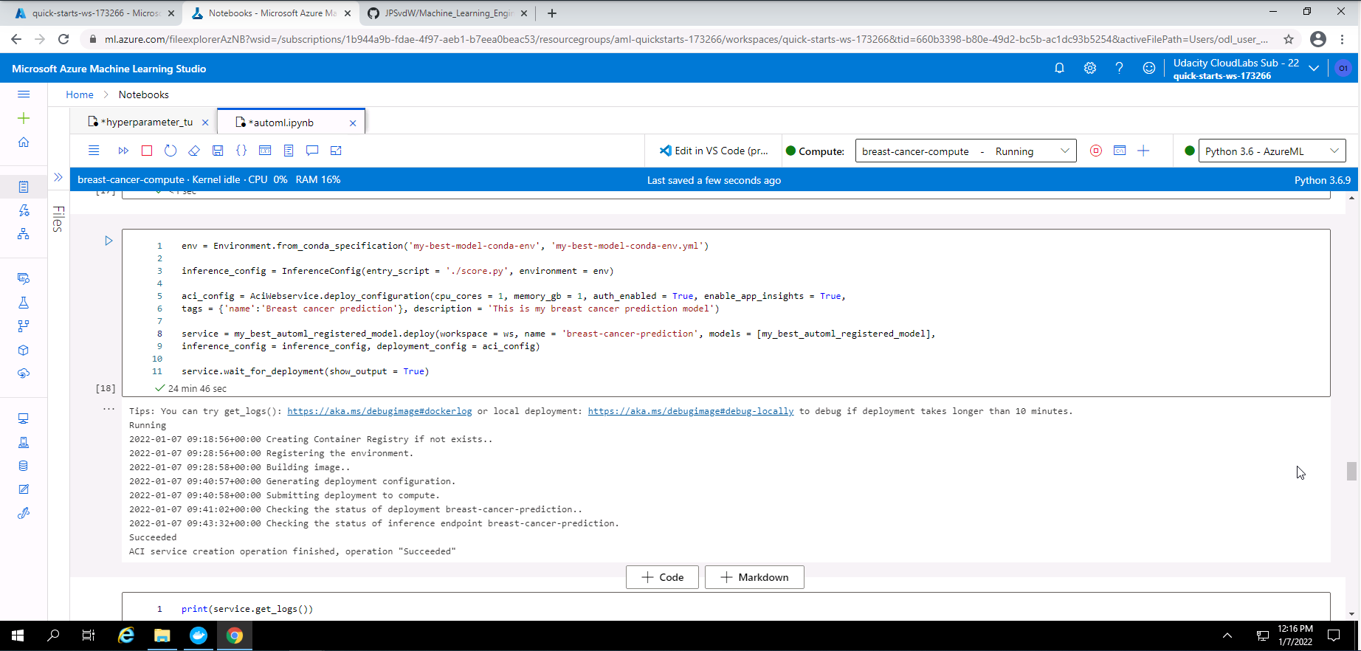1361x651 pixels.
Task: Open File Explorer from taskbar
Action: pos(162,635)
